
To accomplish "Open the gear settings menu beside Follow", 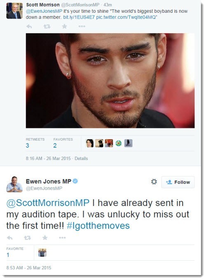I will 154,182.
